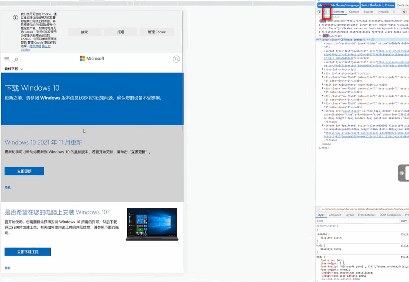Expand the main#mainContent node
Viewport: 409px width, 282px height.
323,85
